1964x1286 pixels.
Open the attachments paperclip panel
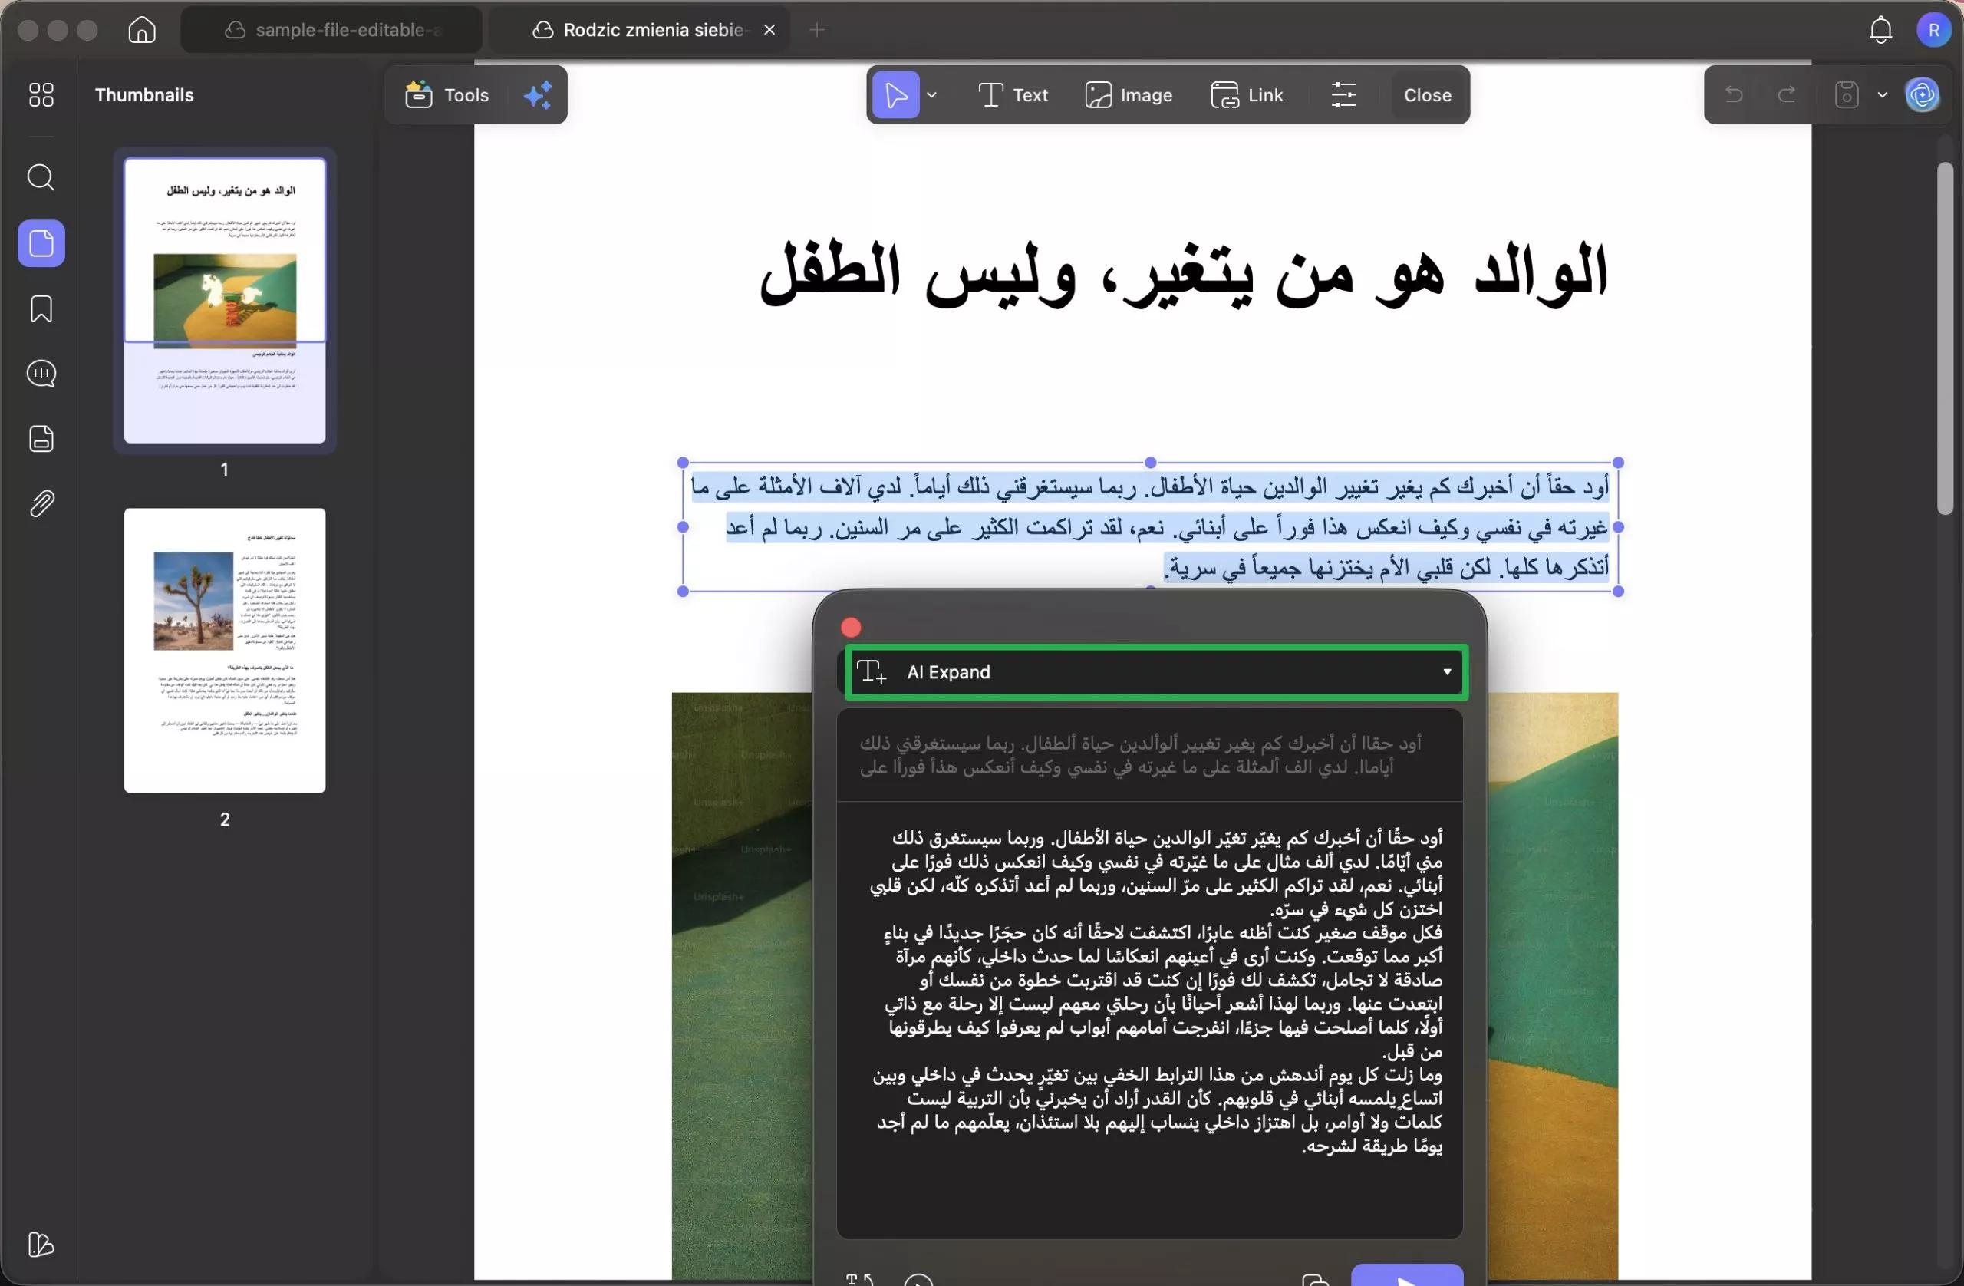coord(41,503)
